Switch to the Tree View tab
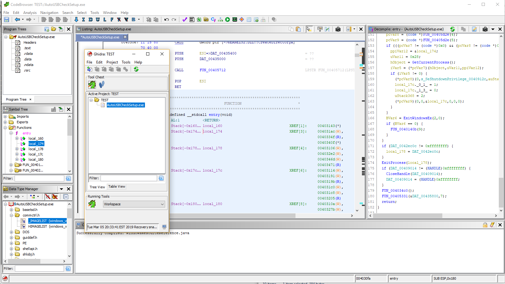The height and width of the screenshot is (284, 505). coord(97,187)
